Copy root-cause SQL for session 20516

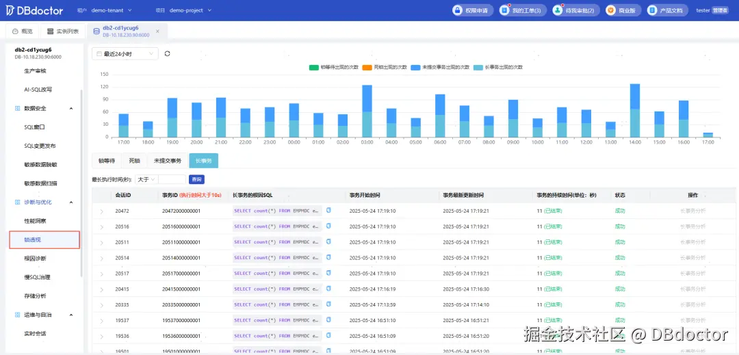pos(328,226)
